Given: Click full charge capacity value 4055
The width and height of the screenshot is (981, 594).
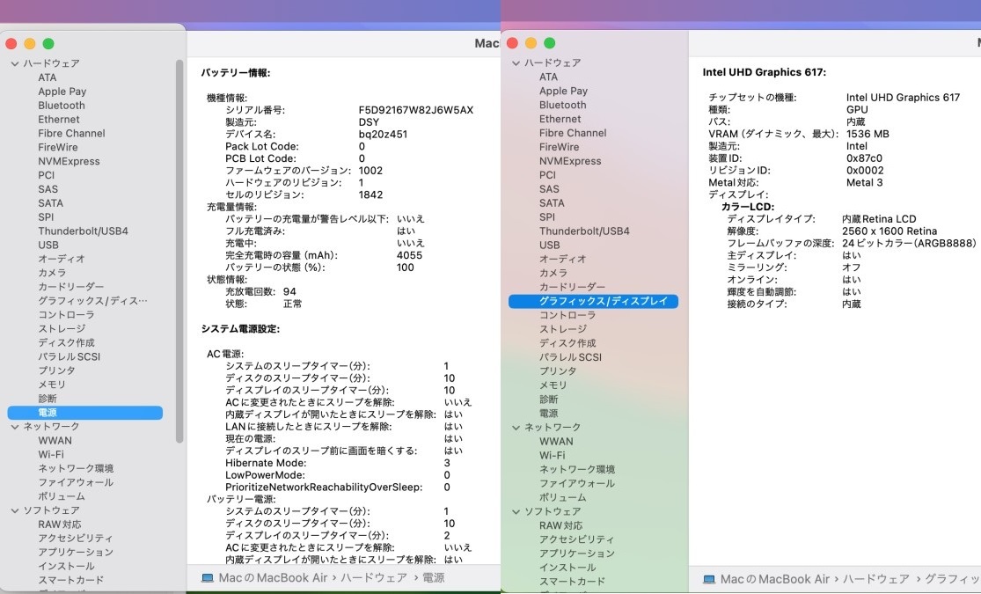Looking at the screenshot, I should pyautogui.click(x=409, y=255).
